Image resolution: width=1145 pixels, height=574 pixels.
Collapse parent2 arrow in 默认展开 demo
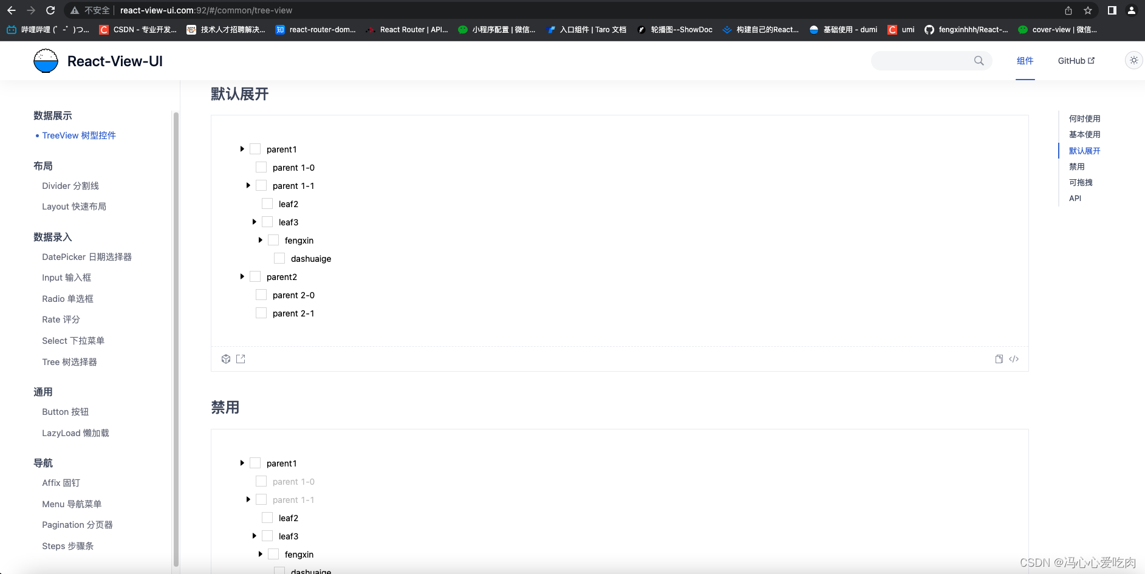(x=242, y=276)
